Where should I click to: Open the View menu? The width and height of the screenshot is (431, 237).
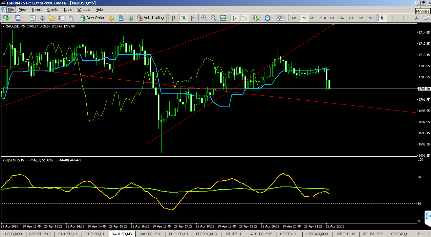[x=23, y=9]
